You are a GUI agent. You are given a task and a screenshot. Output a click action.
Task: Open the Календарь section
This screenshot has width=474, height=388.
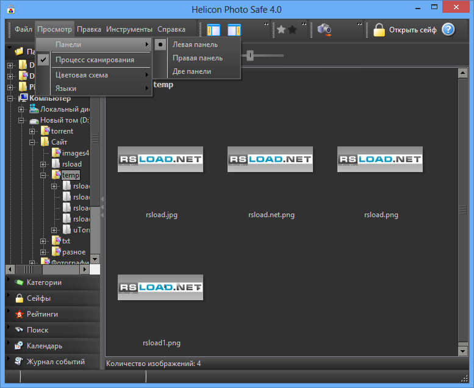[x=52, y=346]
